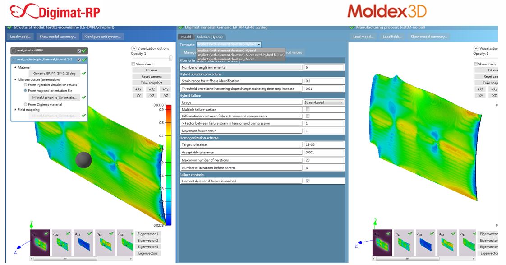Viewport: 506px width, 265px height.
Task: Select the a11 thumbnail in the structural panel
Action: point(40,243)
